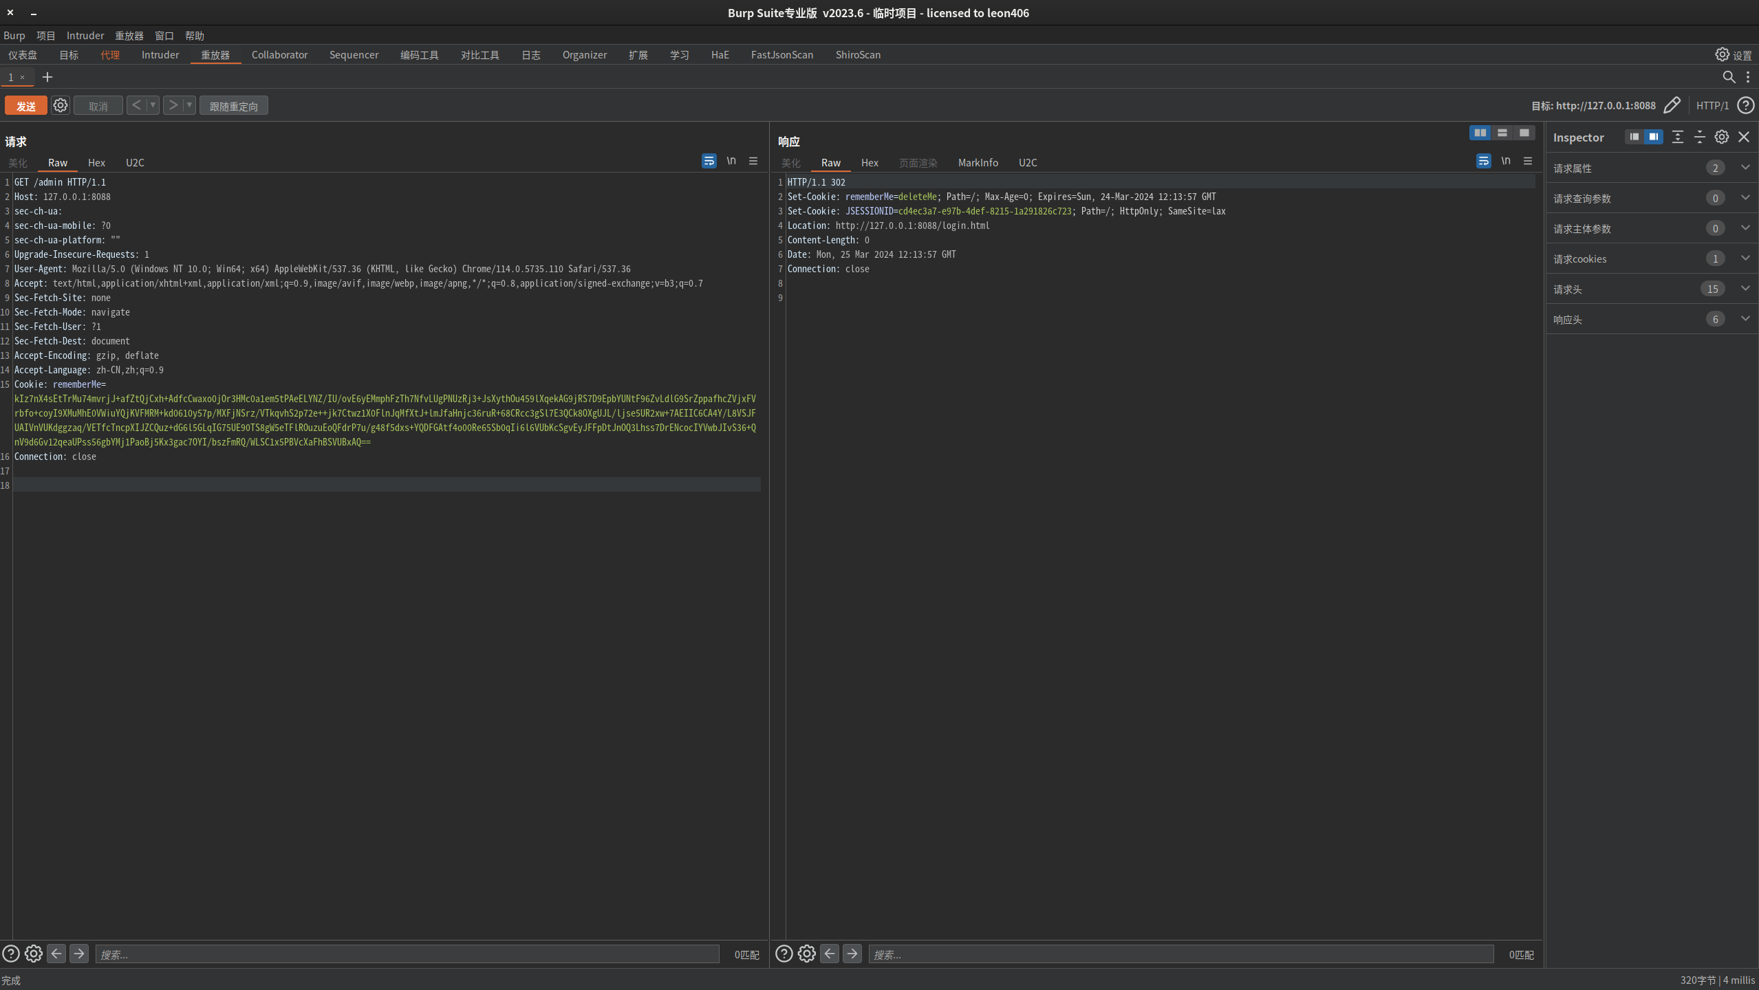Click the Cancel (取消) button
Viewport: 1759px width, 990px height.
pyautogui.click(x=98, y=106)
